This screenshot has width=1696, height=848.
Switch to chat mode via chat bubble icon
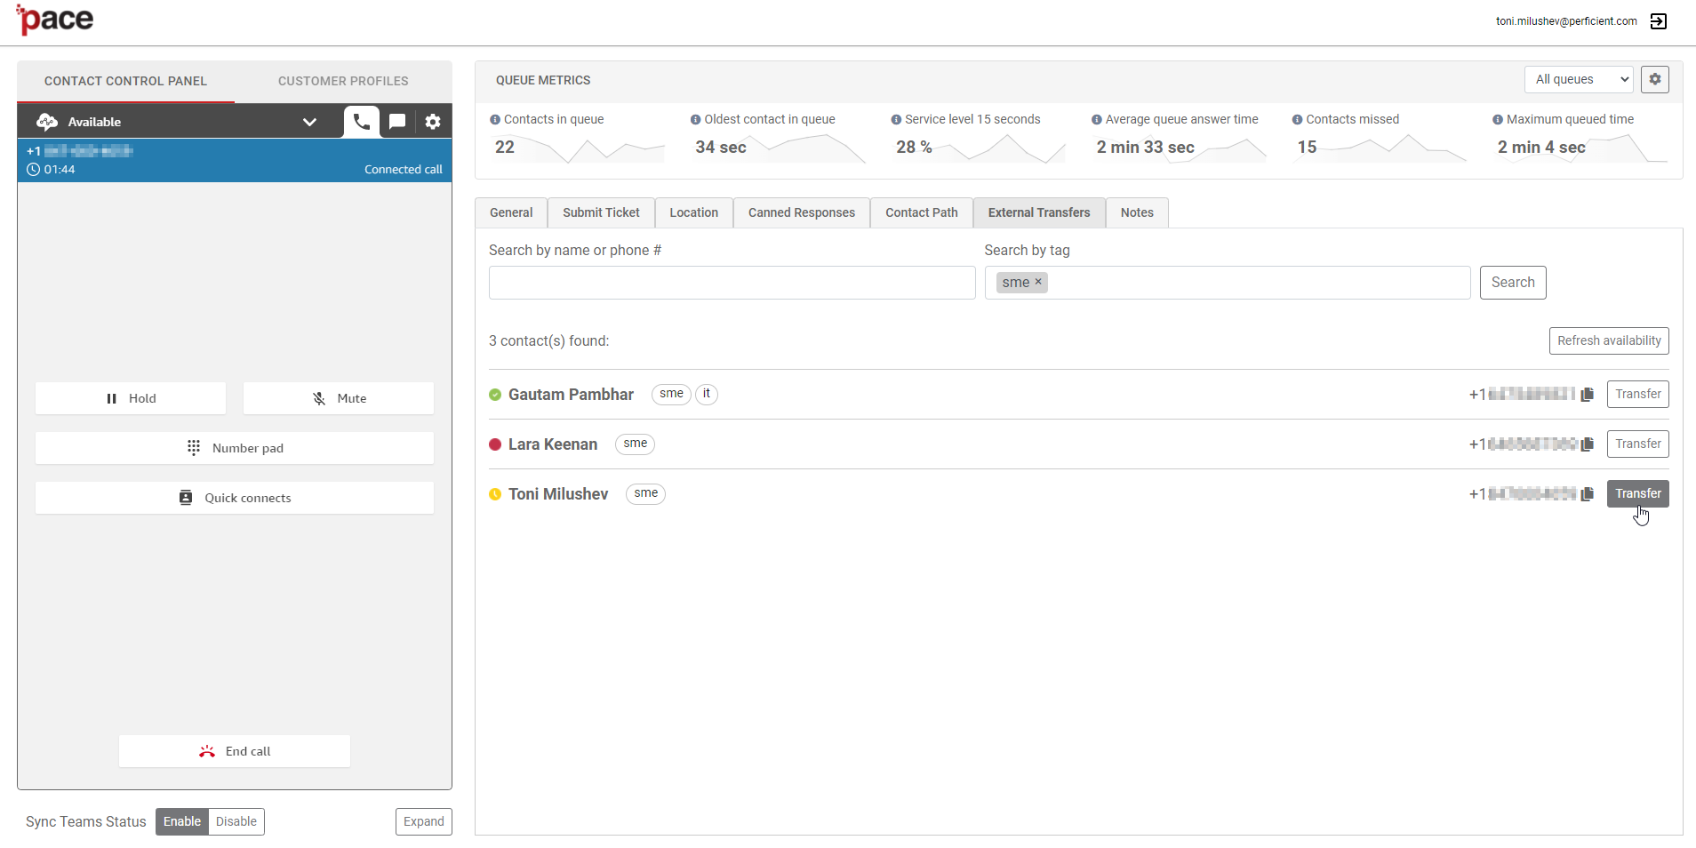point(397,122)
